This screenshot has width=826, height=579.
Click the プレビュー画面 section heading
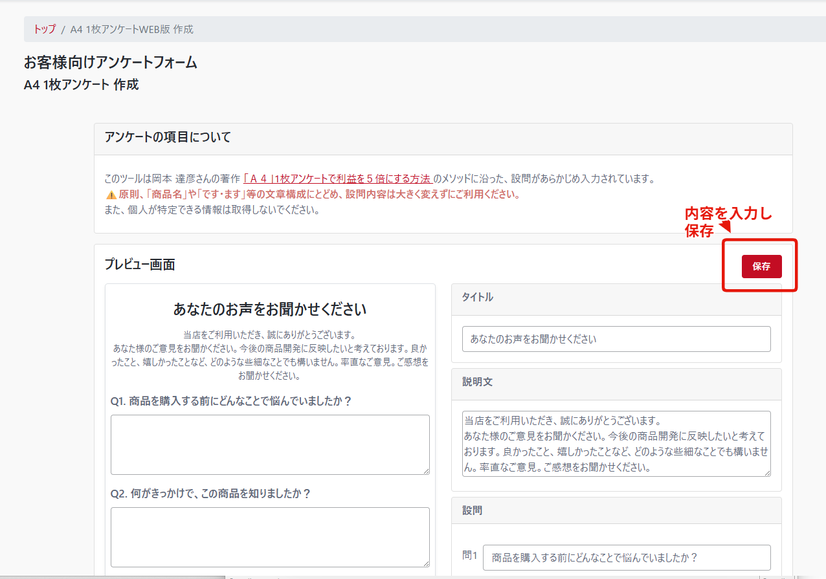click(140, 265)
